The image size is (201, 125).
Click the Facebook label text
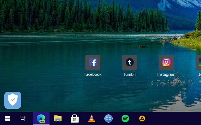coord(93,74)
